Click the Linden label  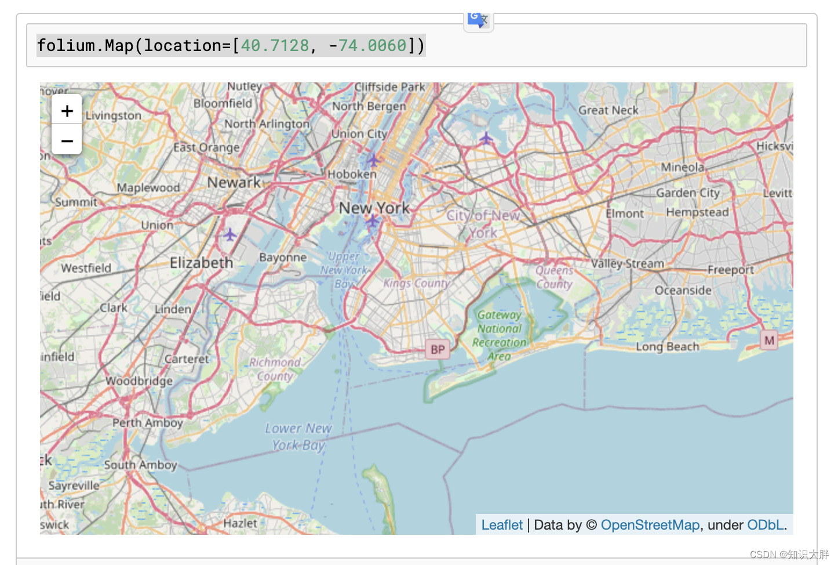click(x=173, y=309)
